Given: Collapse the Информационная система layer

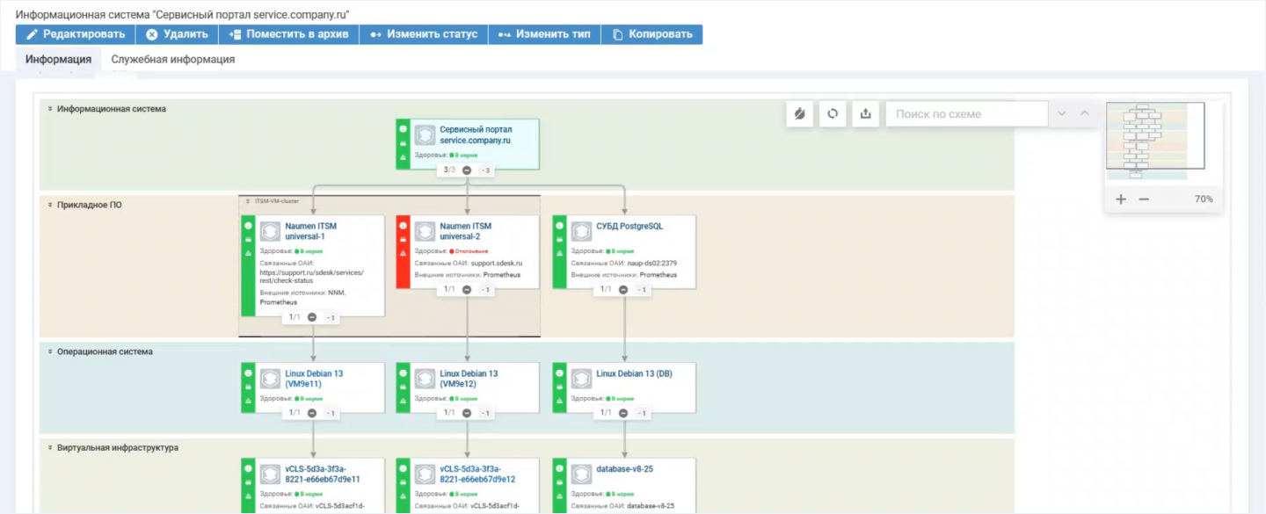Looking at the screenshot, I should [x=50, y=109].
